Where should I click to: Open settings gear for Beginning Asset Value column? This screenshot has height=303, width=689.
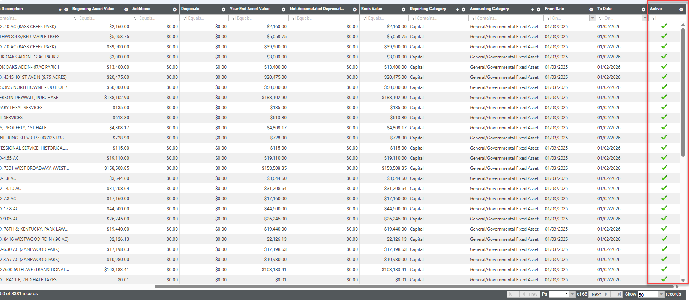click(126, 9)
